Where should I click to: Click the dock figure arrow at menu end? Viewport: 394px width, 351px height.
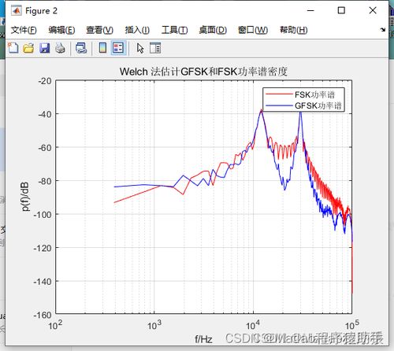pos(383,30)
